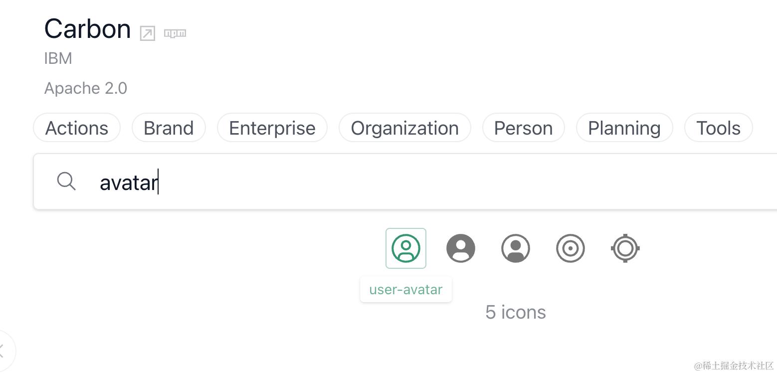Filter icons by the Organization category

coord(404,128)
